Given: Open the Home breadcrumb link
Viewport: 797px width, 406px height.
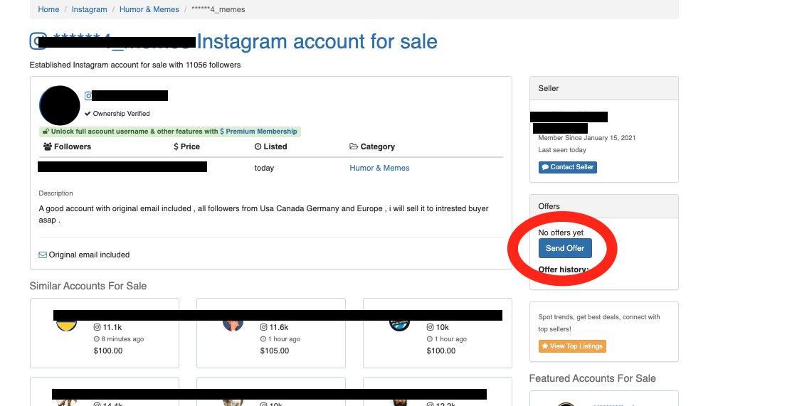Looking at the screenshot, I should coord(48,9).
